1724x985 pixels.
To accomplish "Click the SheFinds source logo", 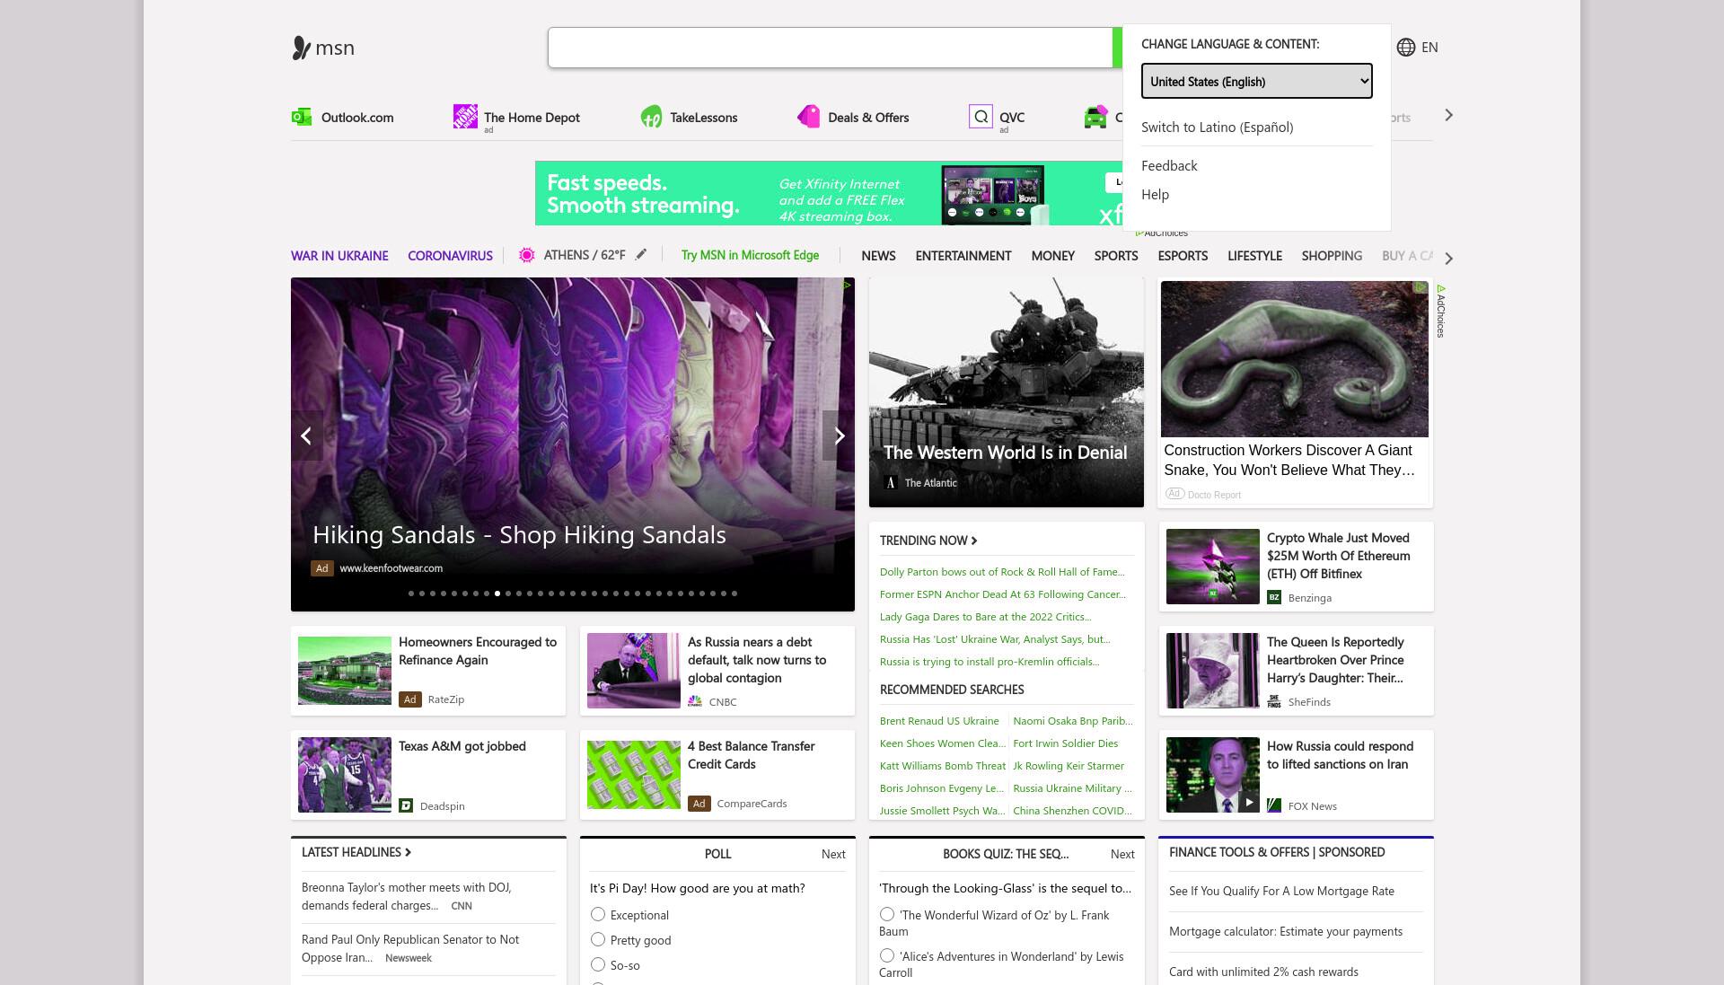I will [1274, 702].
